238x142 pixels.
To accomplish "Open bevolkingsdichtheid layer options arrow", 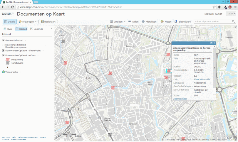I will (45, 45).
